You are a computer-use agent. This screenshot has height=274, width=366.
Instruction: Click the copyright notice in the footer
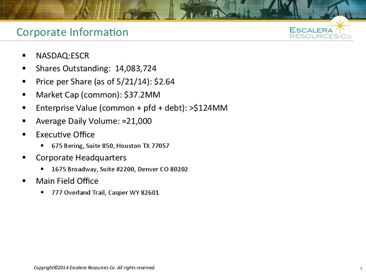[x=94, y=268]
